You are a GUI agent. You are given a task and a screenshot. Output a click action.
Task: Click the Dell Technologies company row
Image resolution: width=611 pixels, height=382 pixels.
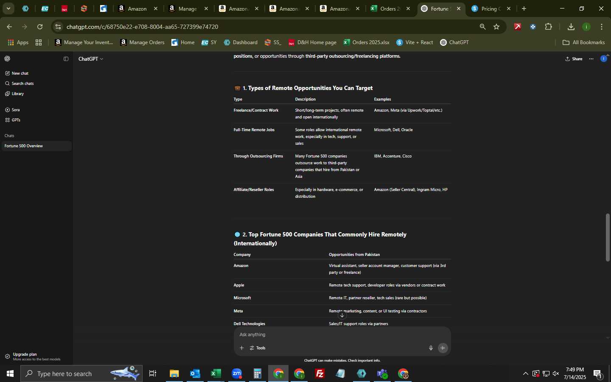coord(342,324)
